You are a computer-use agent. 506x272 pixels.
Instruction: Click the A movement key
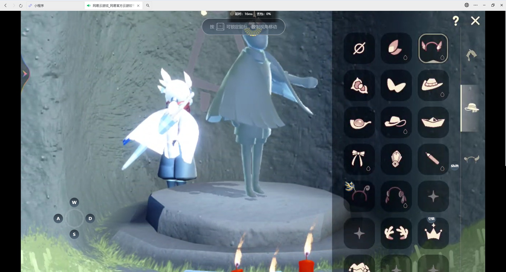[x=58, y=218]
